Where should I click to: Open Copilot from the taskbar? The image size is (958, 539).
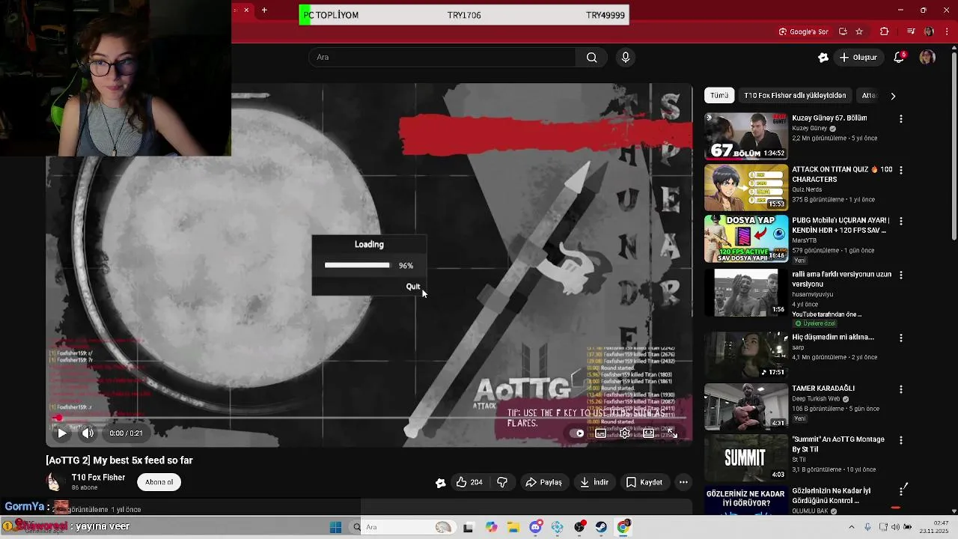[491, 527]
